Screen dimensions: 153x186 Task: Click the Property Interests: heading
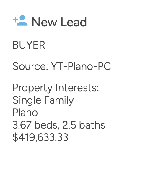pos(56,88)
